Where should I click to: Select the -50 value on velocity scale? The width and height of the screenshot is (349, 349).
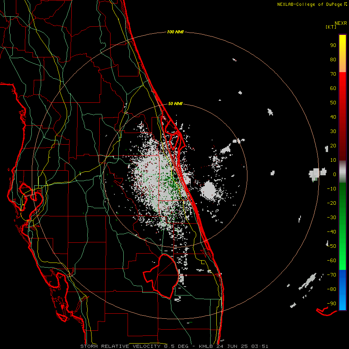pos(332,246)
